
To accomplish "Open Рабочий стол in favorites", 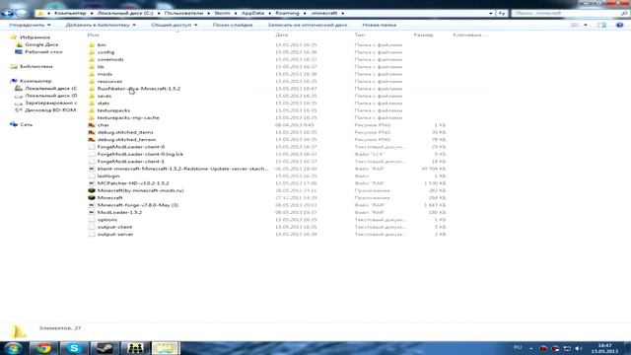I will coord(43,52).
